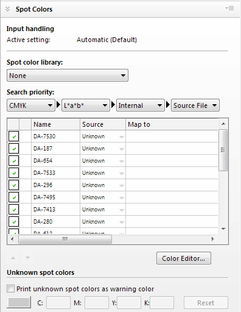Open the Source File search priority dropdown
This screenshot has width=241, height=312.
point(195,105)
